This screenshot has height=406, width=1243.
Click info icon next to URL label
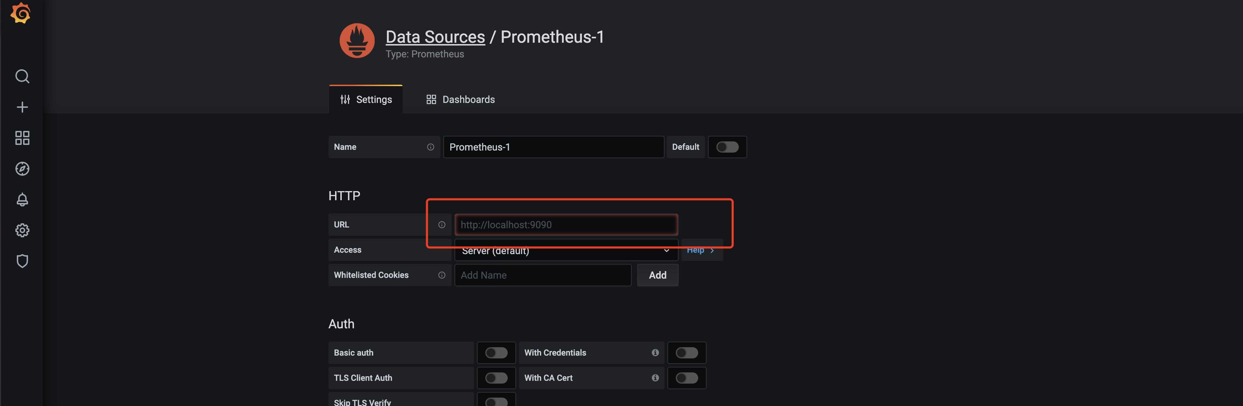(x=442, y=225)
